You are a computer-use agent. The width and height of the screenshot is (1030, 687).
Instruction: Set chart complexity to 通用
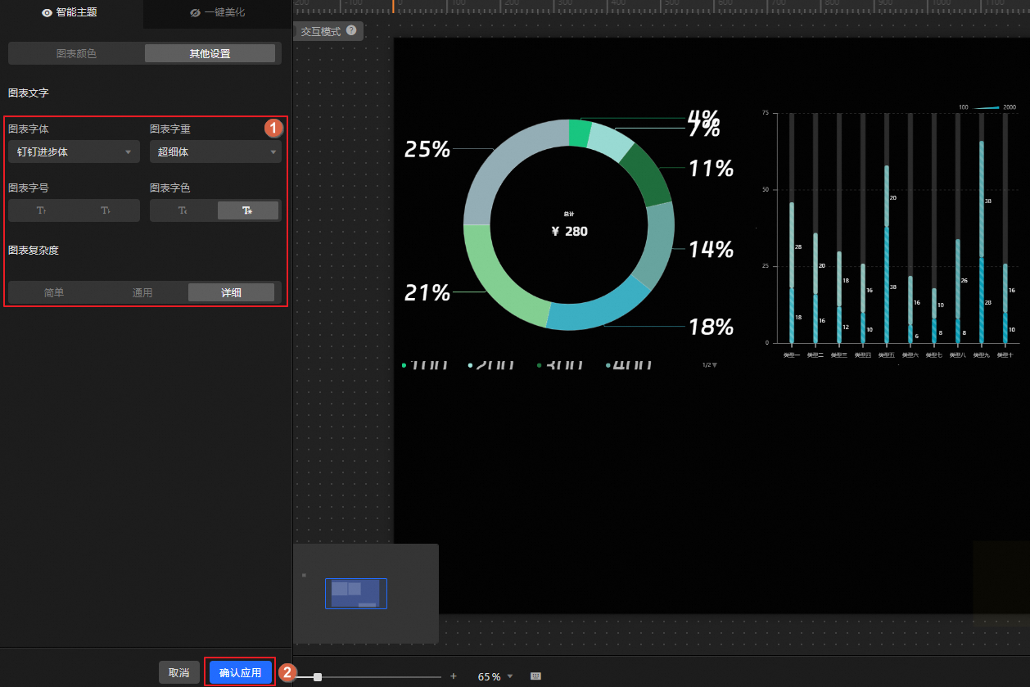[x=142, y=292]
